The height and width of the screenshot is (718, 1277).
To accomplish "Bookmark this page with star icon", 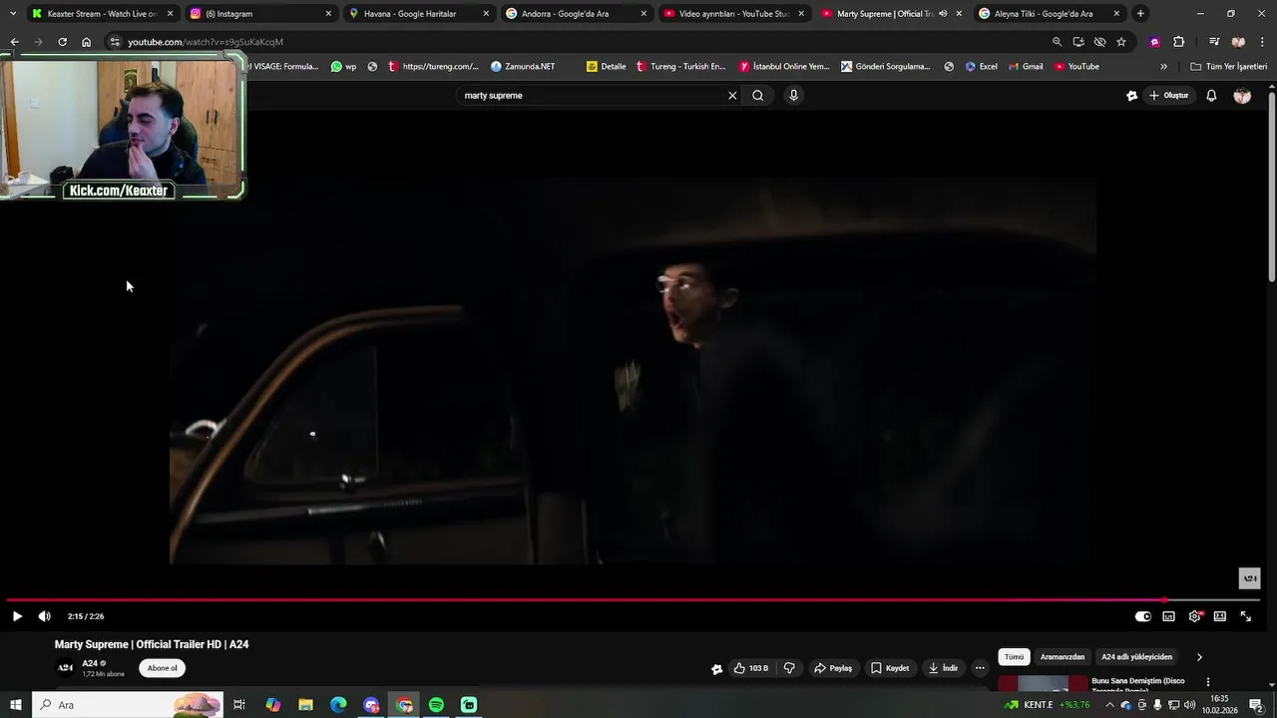I will [x=1121, y=42].
